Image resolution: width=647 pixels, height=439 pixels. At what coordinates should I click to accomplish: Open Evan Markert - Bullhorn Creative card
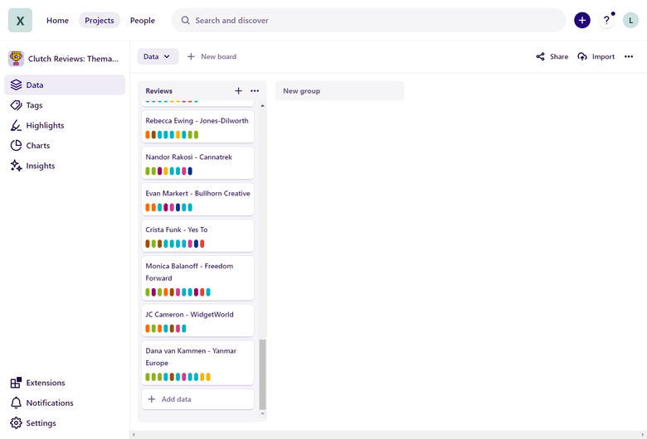(197, 200)
